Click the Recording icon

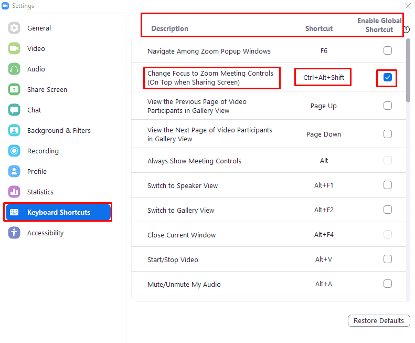[x=14, y=151]
